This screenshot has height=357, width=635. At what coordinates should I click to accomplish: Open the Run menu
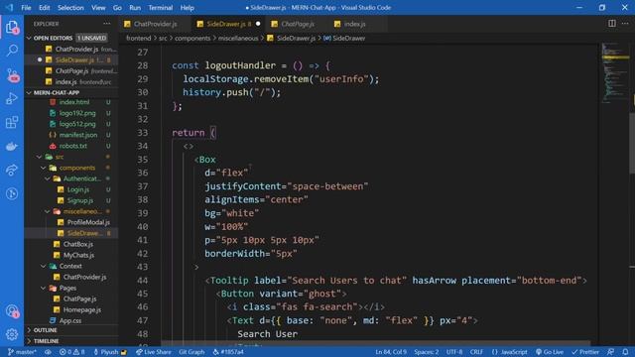tap(135, 8)
